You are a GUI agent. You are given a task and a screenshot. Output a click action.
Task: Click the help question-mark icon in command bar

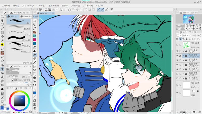click(x=111, y=10)
